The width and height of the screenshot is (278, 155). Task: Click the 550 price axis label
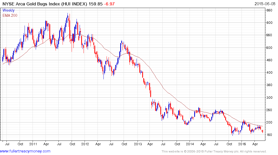tap(269, 35)
